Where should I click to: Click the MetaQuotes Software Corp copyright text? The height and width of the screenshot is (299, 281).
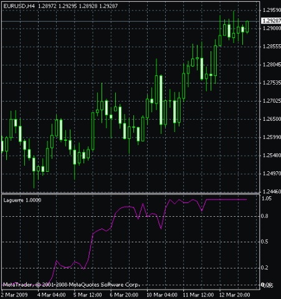pos(70,285)
